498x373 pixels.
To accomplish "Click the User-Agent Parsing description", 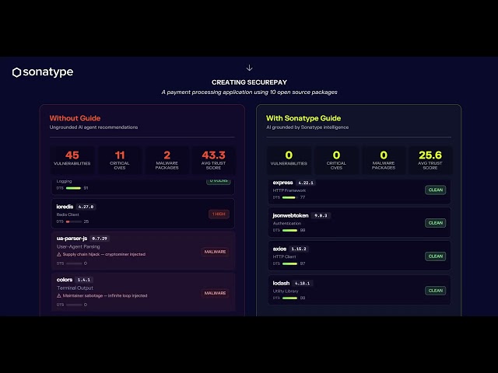I will [x=78, y=247].
